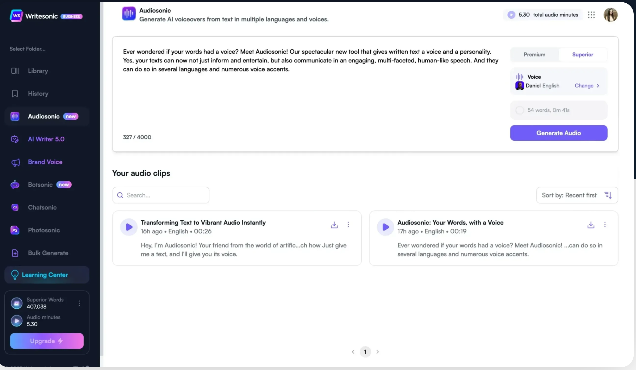The width and height of the screenshot is (636, 370).
Task: Click the Daniel voice avatar
Action: point(520,86)
